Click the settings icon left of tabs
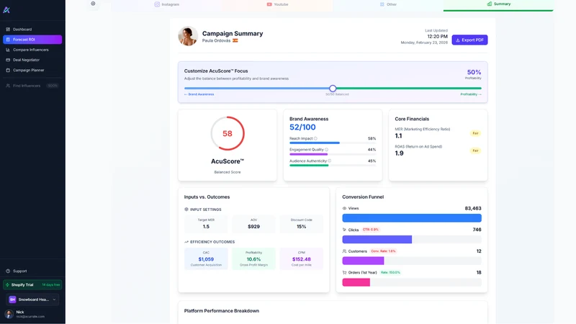Image resolution: width=576 pixels, height=324 pixels. coord(93,4)
